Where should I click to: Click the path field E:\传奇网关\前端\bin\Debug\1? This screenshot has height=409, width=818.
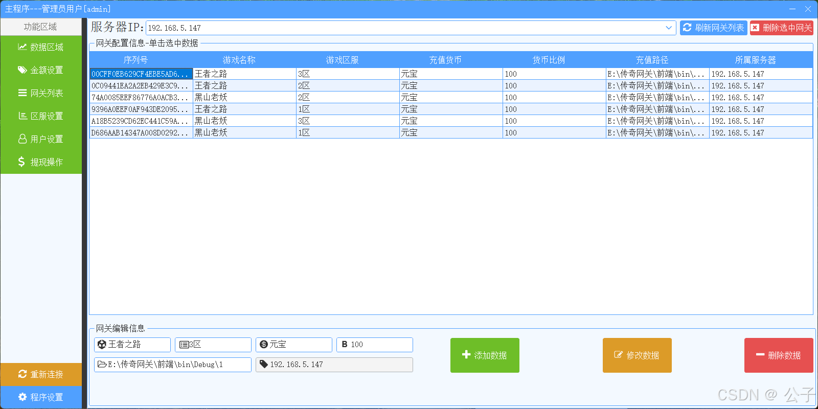pos(173,365)
